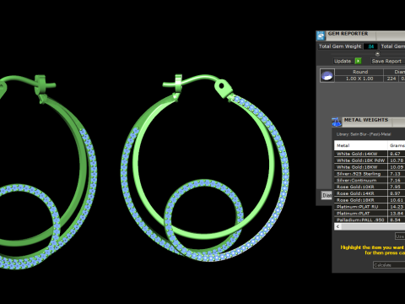This screenshot has width=405, height=304.
Task: Select the Platinum:PLAT RU row
Action: coord(370,207)
